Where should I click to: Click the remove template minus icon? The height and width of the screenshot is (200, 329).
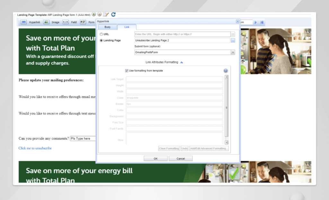point(100,14)
